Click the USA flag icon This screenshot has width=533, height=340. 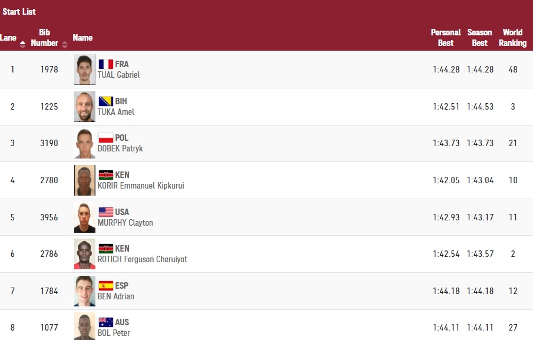106,212
